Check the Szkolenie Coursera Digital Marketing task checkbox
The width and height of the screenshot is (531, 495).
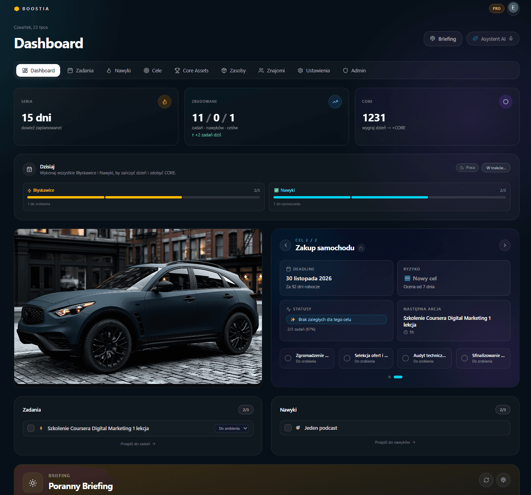pos(31,428)
